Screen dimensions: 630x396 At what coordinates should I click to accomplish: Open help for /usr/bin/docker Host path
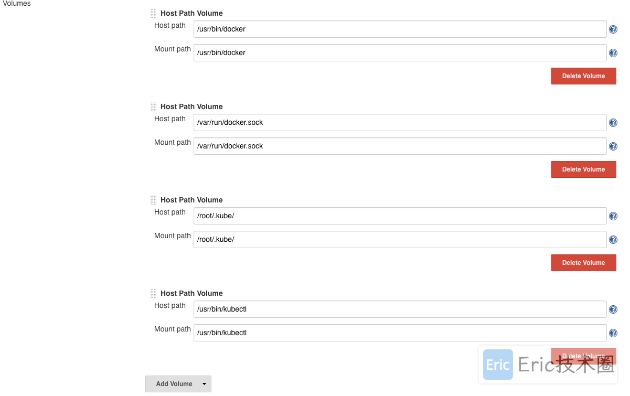coord(613,29)
